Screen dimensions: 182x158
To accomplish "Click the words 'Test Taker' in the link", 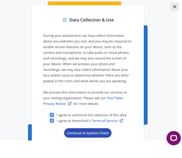I will pyautogui.click(x=115, y=98).
